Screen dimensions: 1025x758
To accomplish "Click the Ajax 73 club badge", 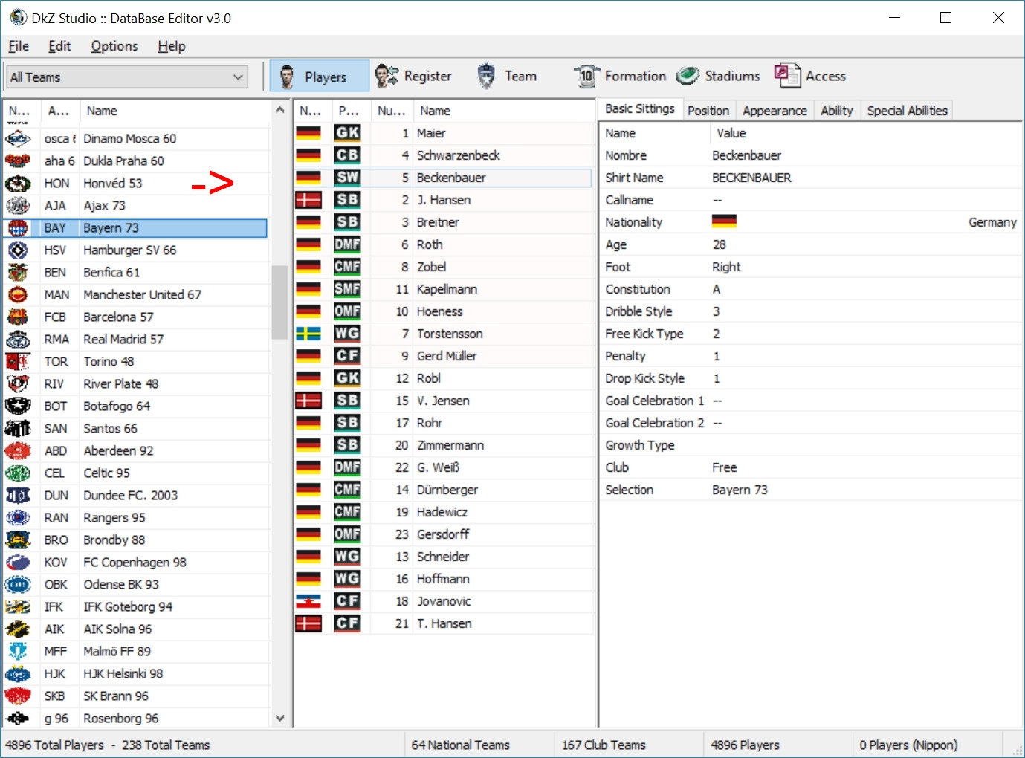I will click(x=18, y=206).
